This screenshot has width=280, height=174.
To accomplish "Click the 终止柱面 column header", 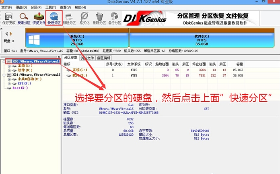I will pos(199,64).
